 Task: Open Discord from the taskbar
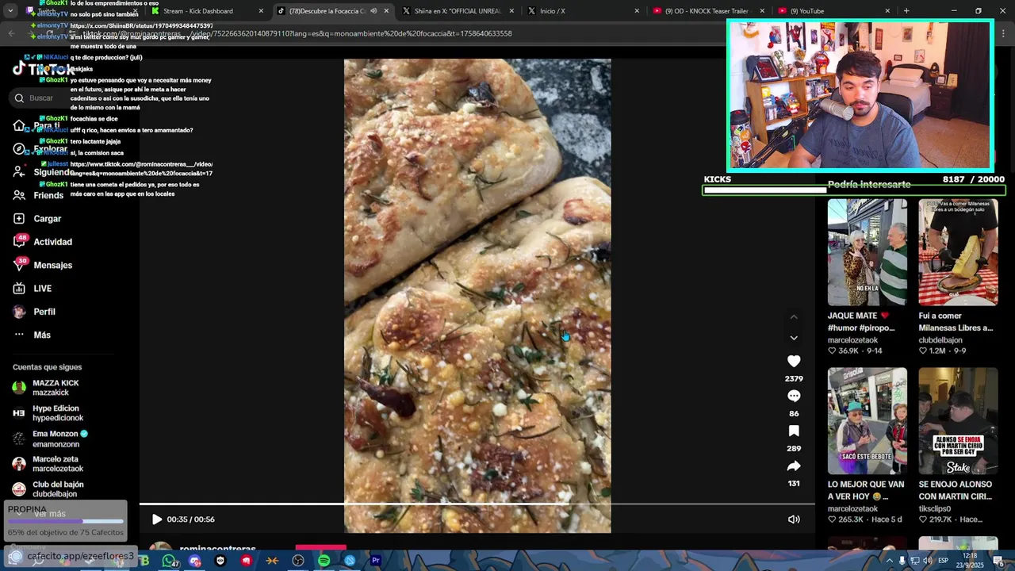195,561
